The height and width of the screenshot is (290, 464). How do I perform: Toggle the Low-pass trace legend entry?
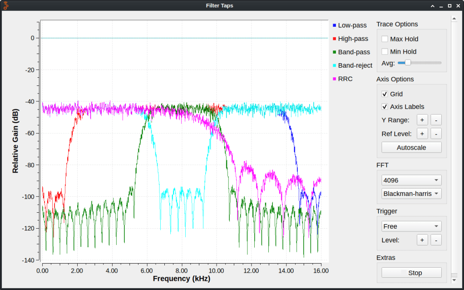pyautogui.click(x=352, y=25)
